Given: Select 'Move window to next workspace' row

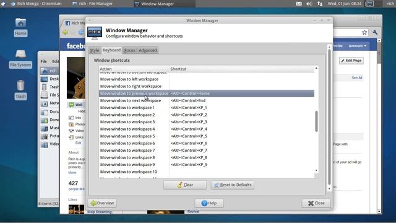Looking at the screenshot, I should (x=207, y=100).
